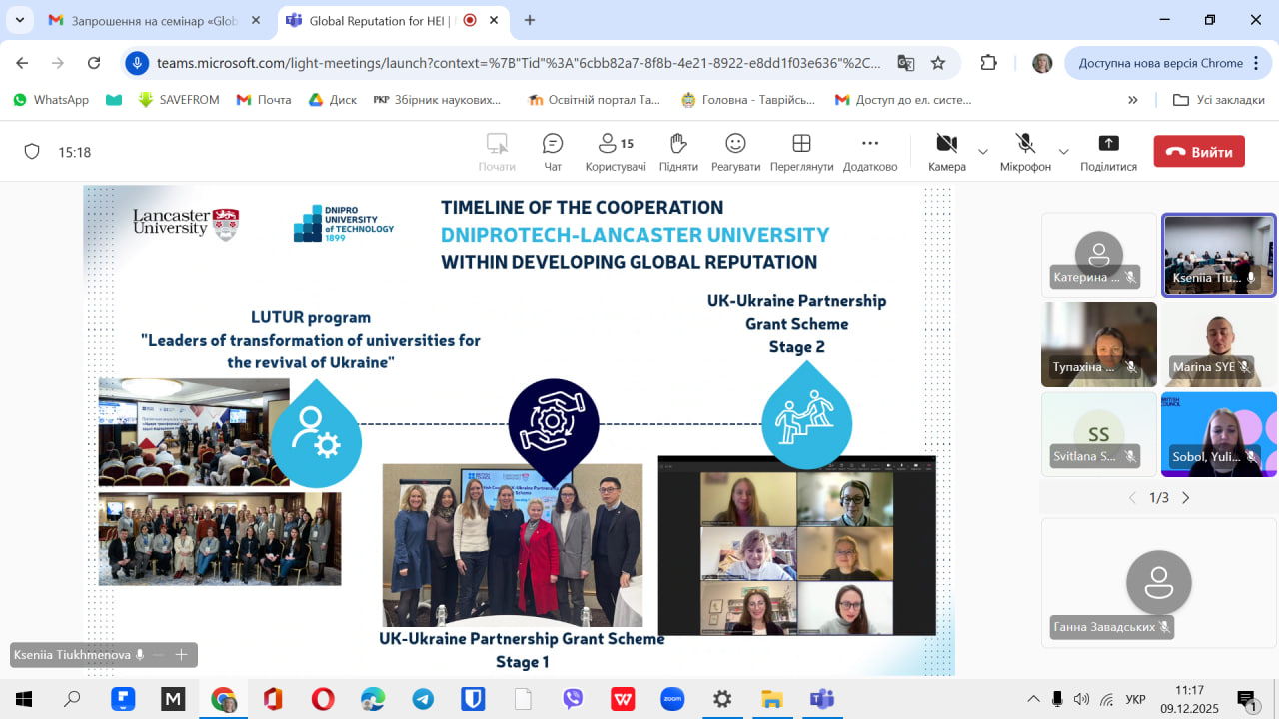Open a new Chrome tab
This screenshot has height=719, width=1279.
pyautogui.click(x=530, y=20)
